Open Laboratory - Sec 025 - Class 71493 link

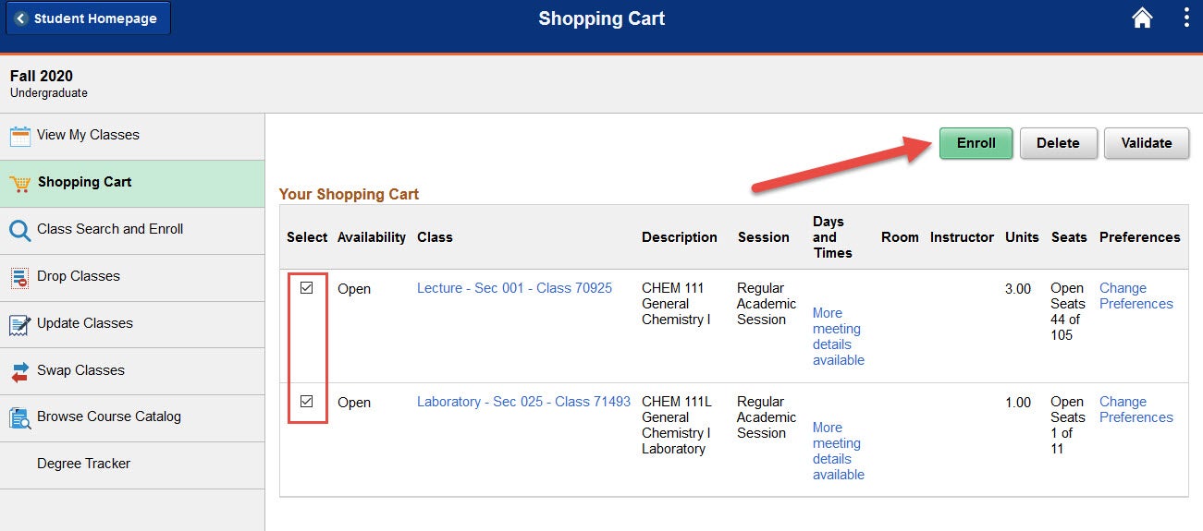pos(523,402)
